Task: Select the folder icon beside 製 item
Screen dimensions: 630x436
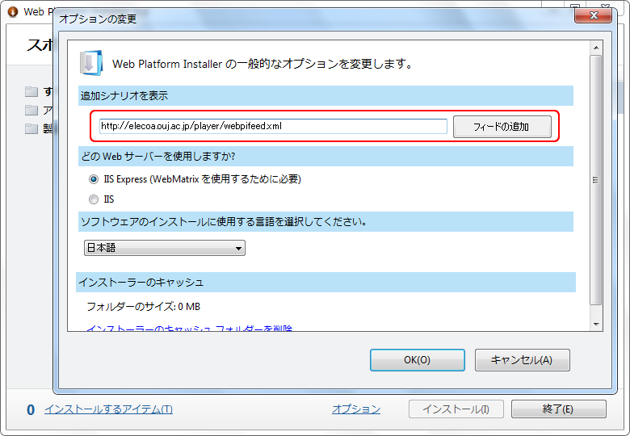Action: click(31, 128)
